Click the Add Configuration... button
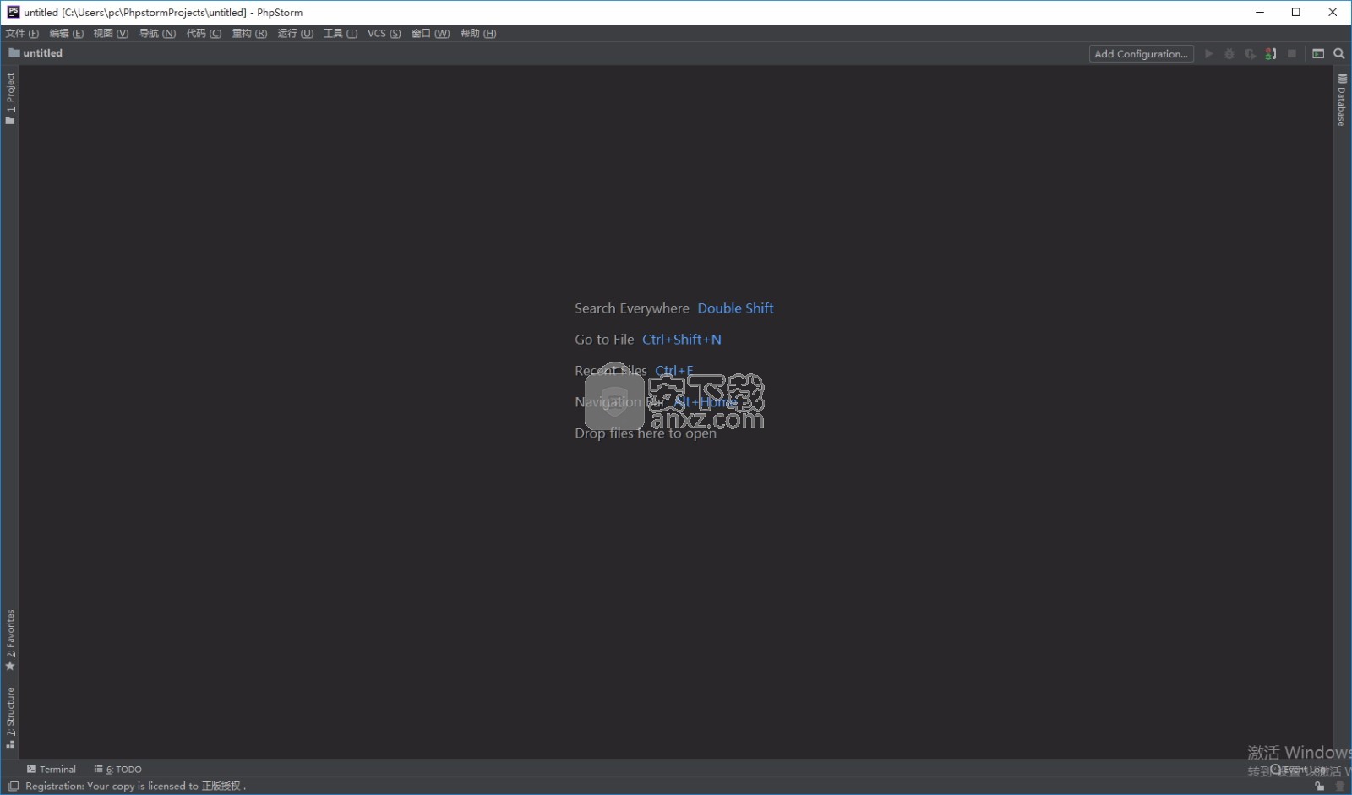 coord(1142,53)
